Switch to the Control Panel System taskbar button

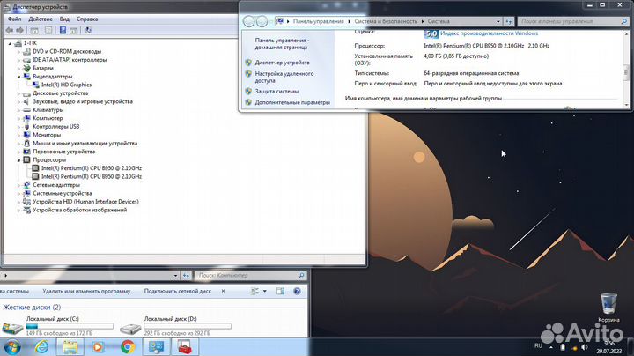coord(156,347)
